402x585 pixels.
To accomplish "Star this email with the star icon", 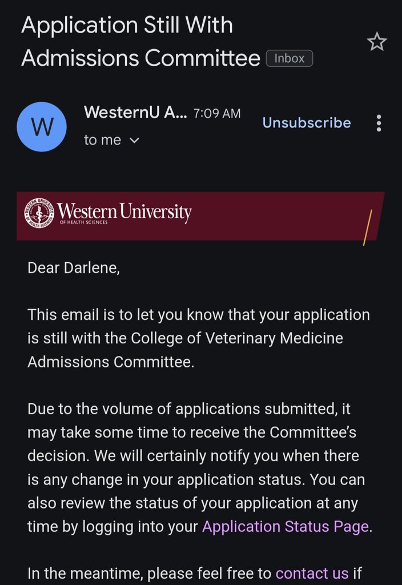I will (x=377, y=41).
